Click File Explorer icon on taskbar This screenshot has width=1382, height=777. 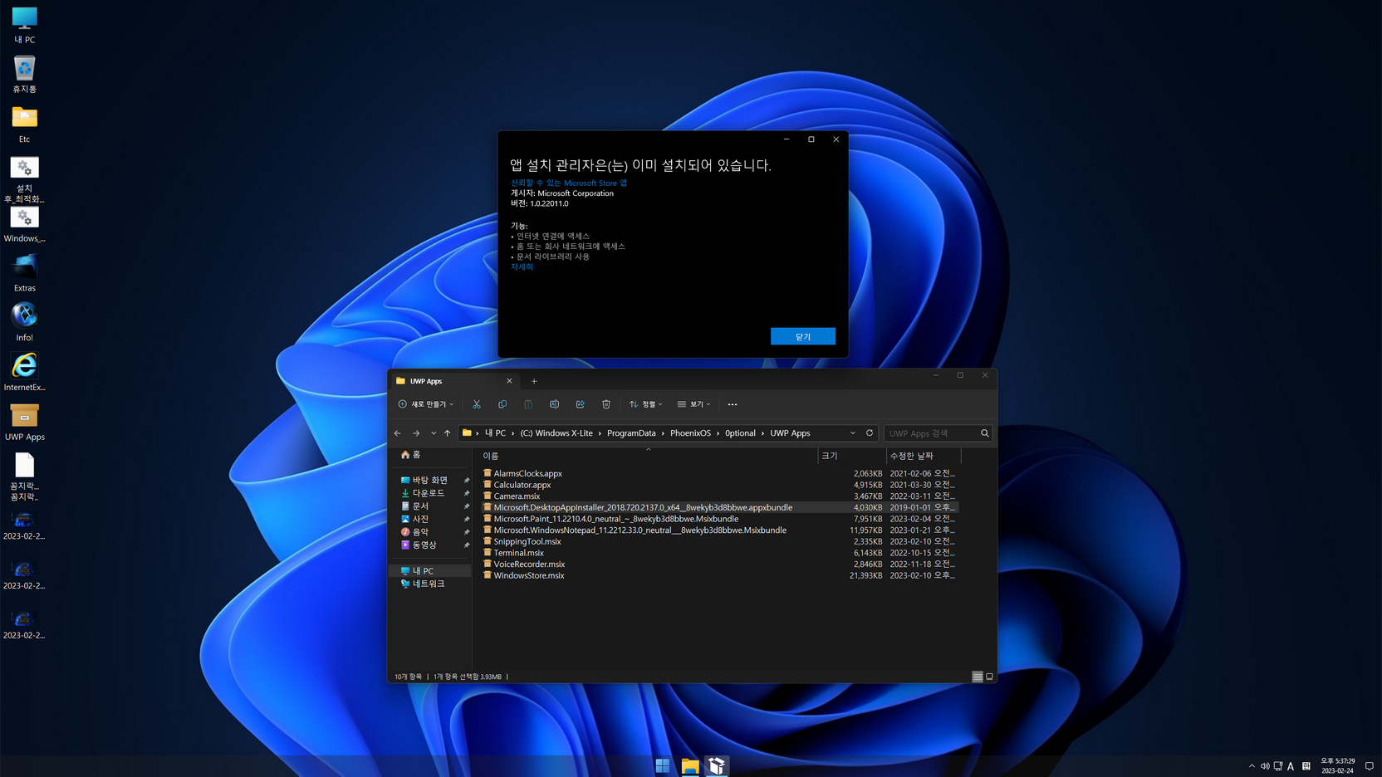click(x=690, y=765)
